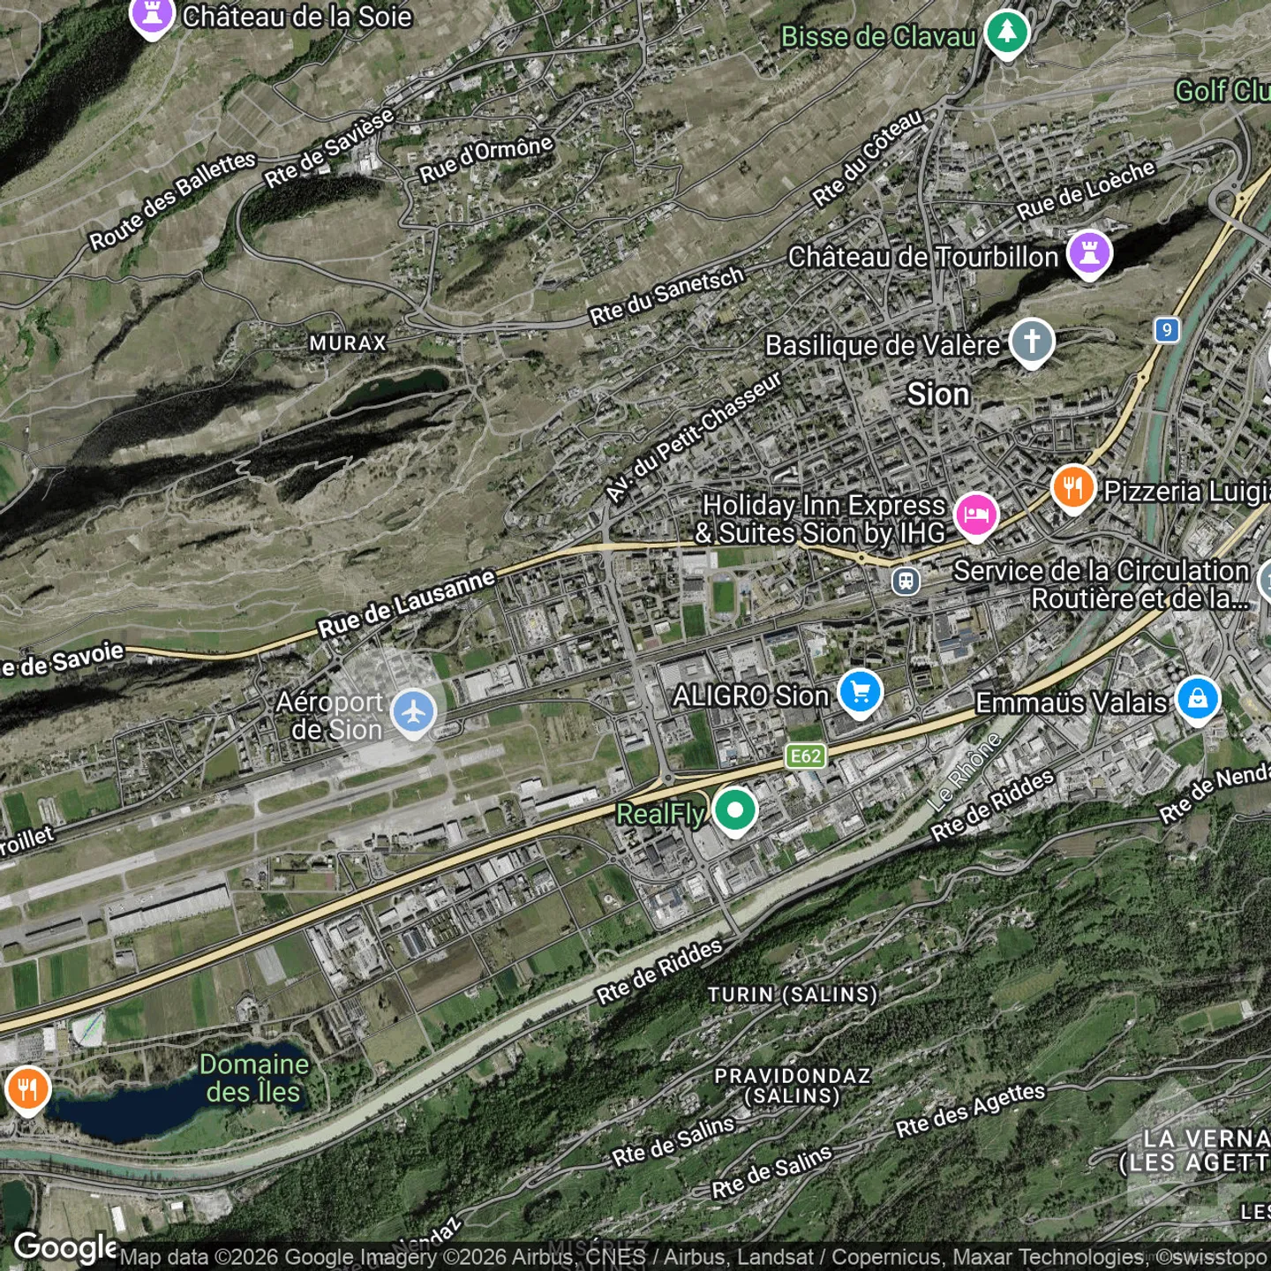Select the Basilique de Valère text label

point(883,345)
